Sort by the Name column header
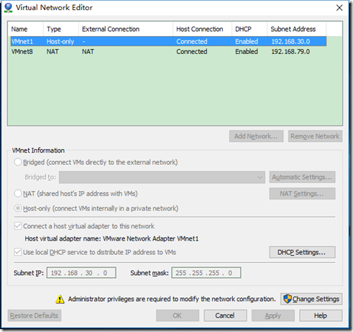 pos(25,29)
